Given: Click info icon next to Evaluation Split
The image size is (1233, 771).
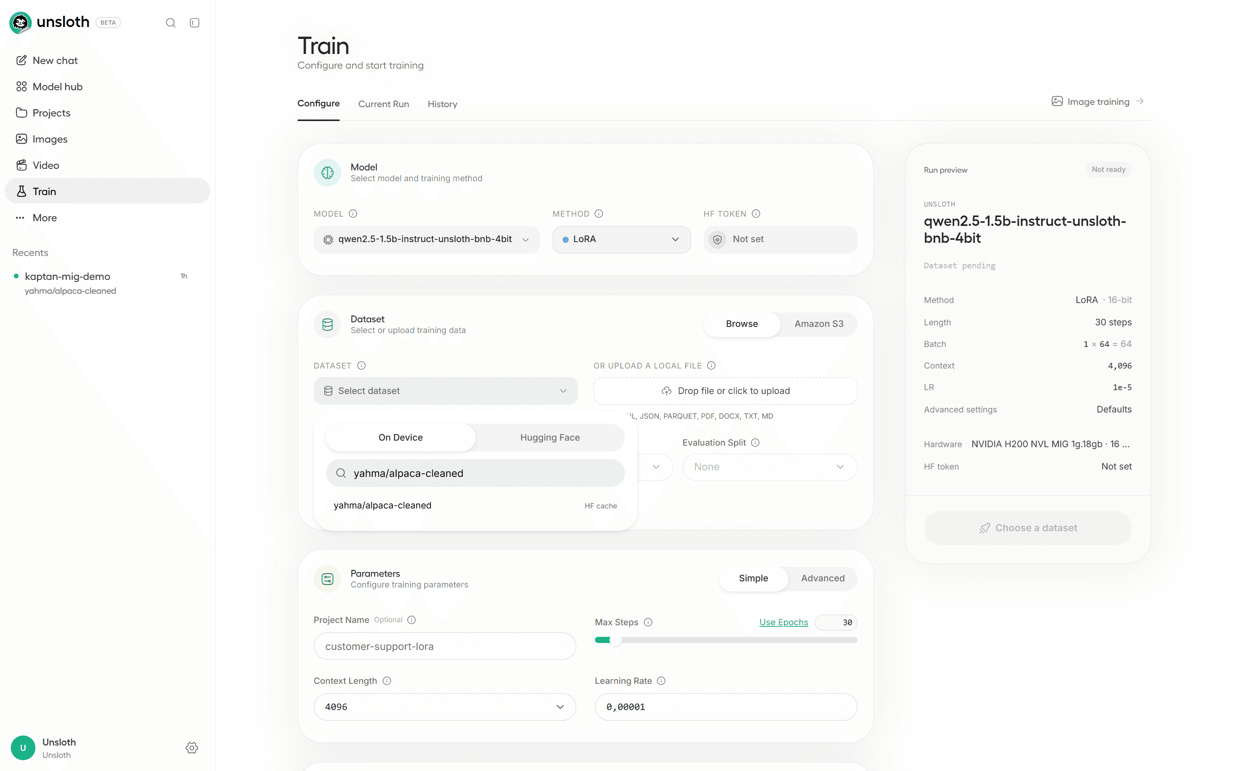Looking at the screenshot, I should [756, 443].
